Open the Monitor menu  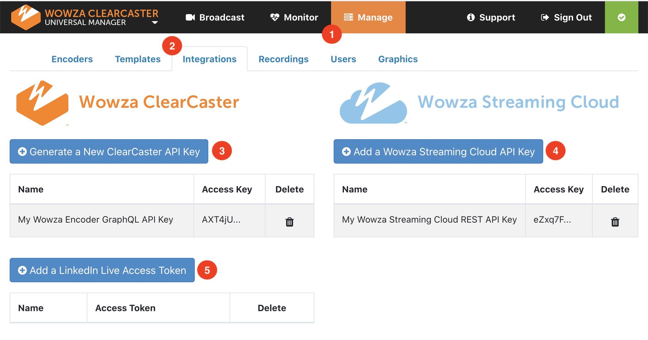click(x=294, y=17)
